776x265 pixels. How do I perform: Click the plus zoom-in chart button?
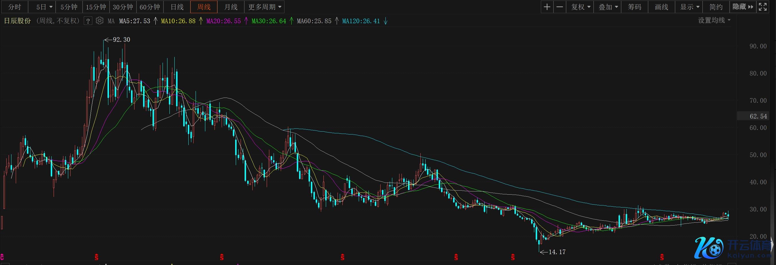(x=547, y=7)
